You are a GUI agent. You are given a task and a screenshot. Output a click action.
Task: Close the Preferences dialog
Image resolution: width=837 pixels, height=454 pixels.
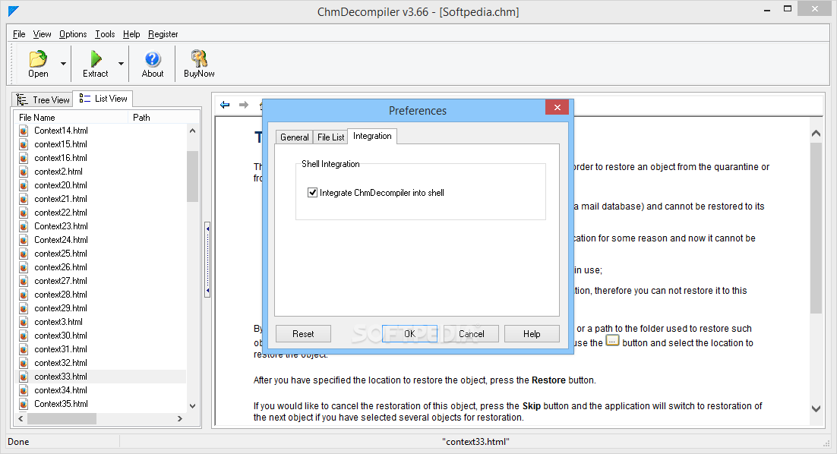557,107
